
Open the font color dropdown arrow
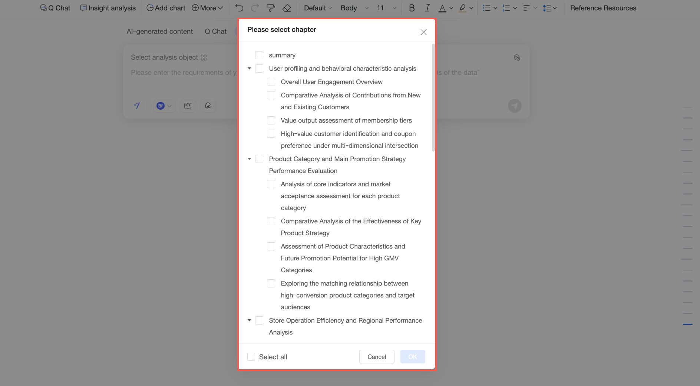tap(451, 8)
